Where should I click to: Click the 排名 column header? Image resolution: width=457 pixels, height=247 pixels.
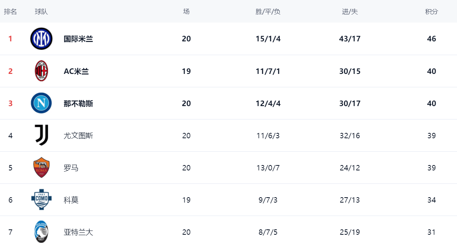tap(10, 11)
